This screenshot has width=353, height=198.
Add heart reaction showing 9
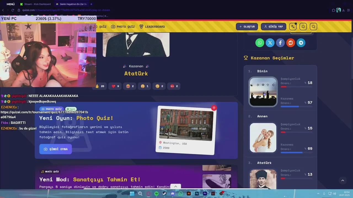115,86
